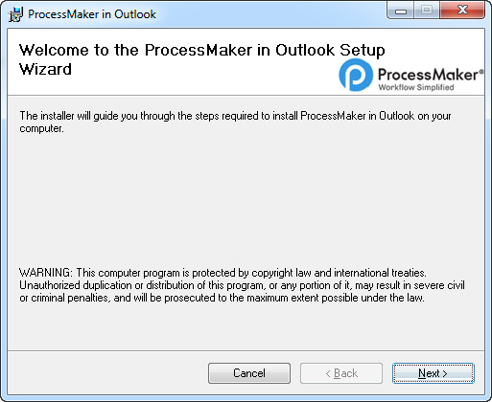The width and height of the screenshot is (492, 402).
Task: Click the word 'Wizard' in the heading
Action: [x=45, y=69]
